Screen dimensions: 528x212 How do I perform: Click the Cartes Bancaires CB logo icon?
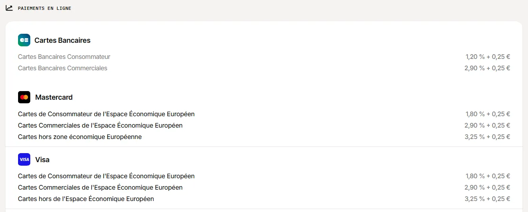pyautogui.click(x=24, y=40)
